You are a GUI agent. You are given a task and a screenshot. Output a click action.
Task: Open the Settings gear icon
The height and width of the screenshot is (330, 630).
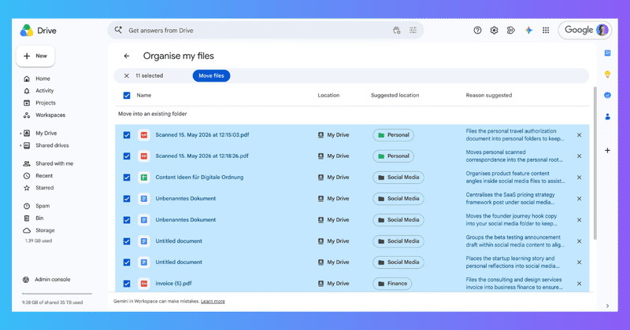(x=495, y=31)
